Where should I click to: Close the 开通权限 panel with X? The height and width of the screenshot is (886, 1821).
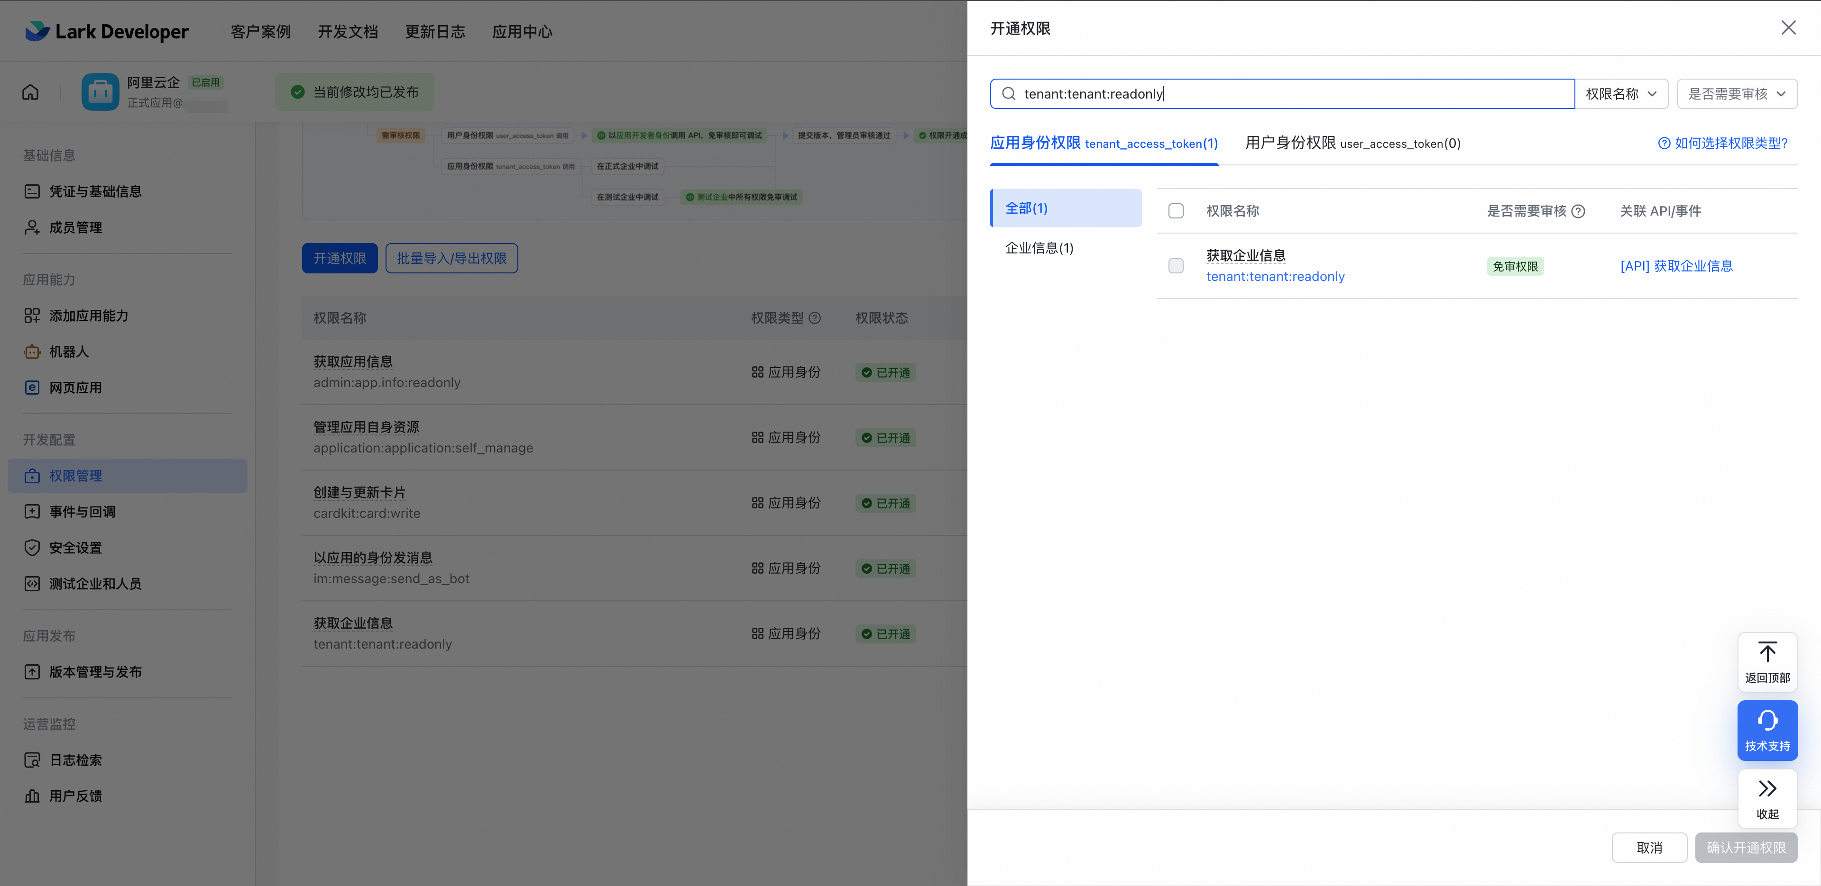coord(1788,27)
